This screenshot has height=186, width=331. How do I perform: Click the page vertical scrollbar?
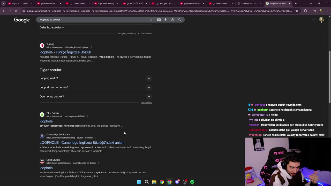(329, 78)
